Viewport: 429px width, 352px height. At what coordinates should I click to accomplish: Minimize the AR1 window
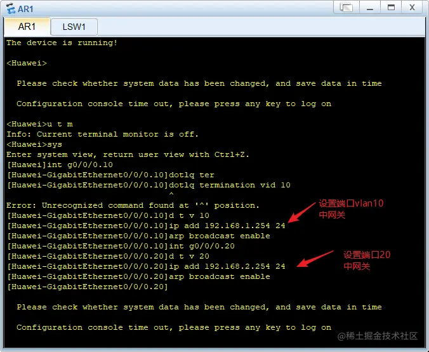(x=370, y=8)
